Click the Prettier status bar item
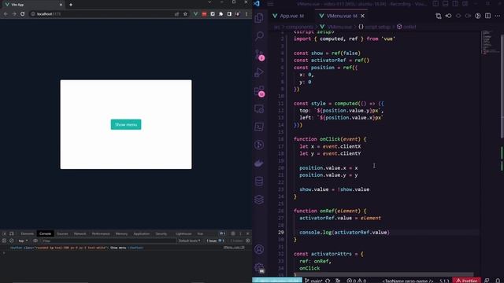This screenshot has height=283, width=504. [467, 281]
